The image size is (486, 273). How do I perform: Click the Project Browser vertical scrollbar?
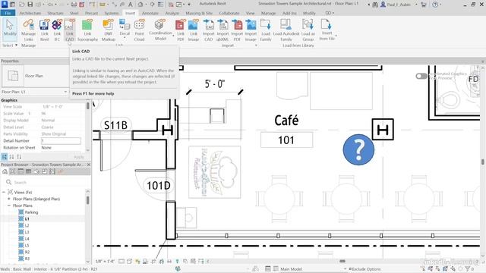tap(88, 200)
